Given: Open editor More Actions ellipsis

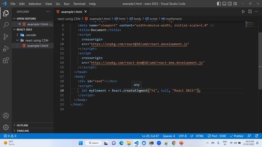Looking at the screenshot, I should pyautogui.click(x=256, y=11).
